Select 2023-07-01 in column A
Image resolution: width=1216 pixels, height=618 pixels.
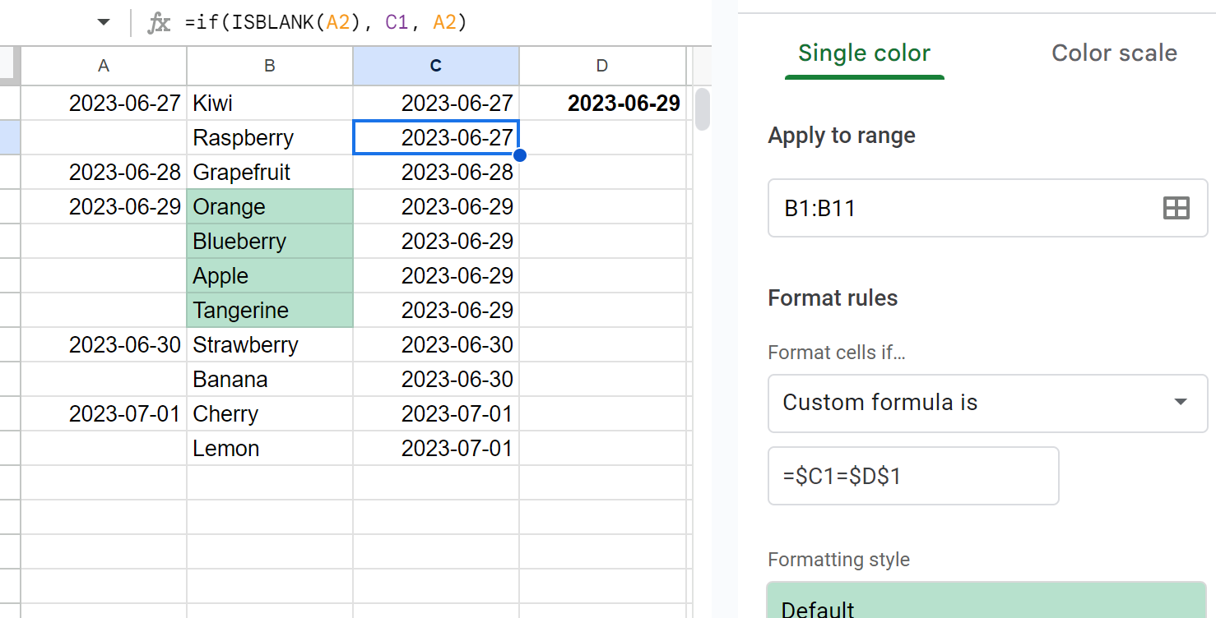[x=104, y=413]
